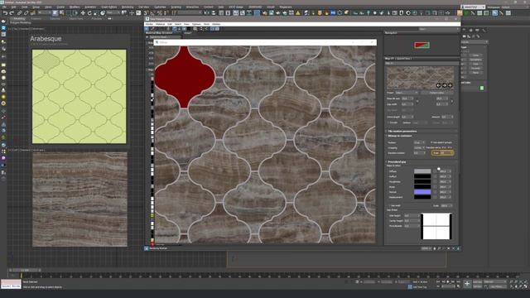
Task: Open the Material menu in Slate editor
Action: coord(160,24)
